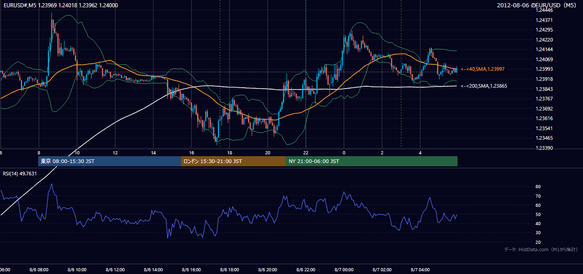Screen dimensions: 583x274
Task: Click hour tick '20' under the price chart
Action: (268, 153)
